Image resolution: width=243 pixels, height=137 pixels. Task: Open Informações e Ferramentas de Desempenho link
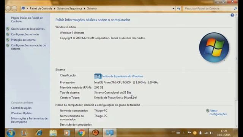tap(29, 120)
